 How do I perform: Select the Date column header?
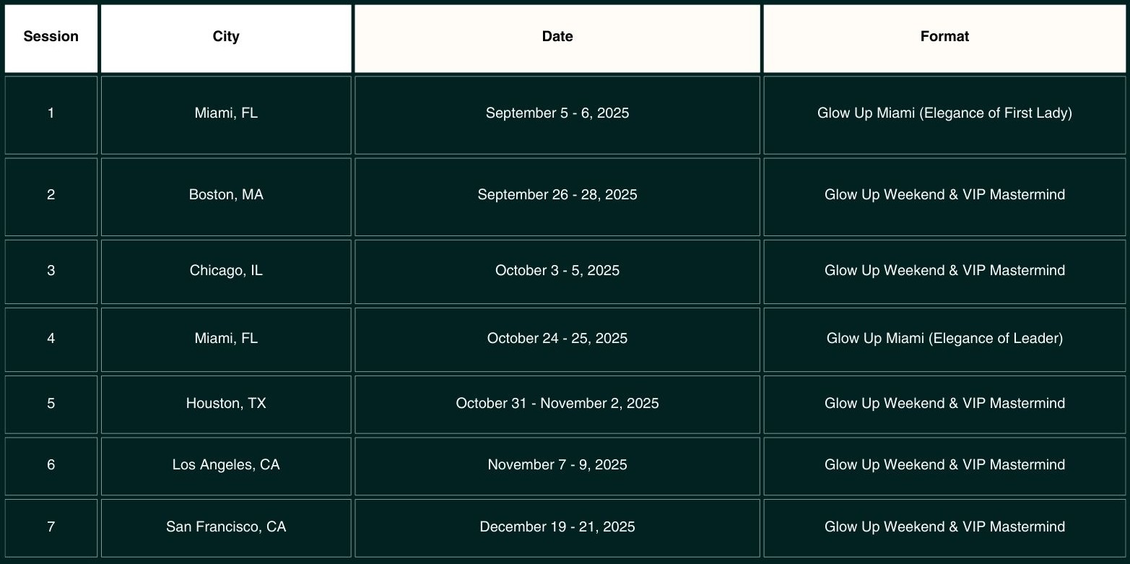pyautogui.click(x=557, y=38)
